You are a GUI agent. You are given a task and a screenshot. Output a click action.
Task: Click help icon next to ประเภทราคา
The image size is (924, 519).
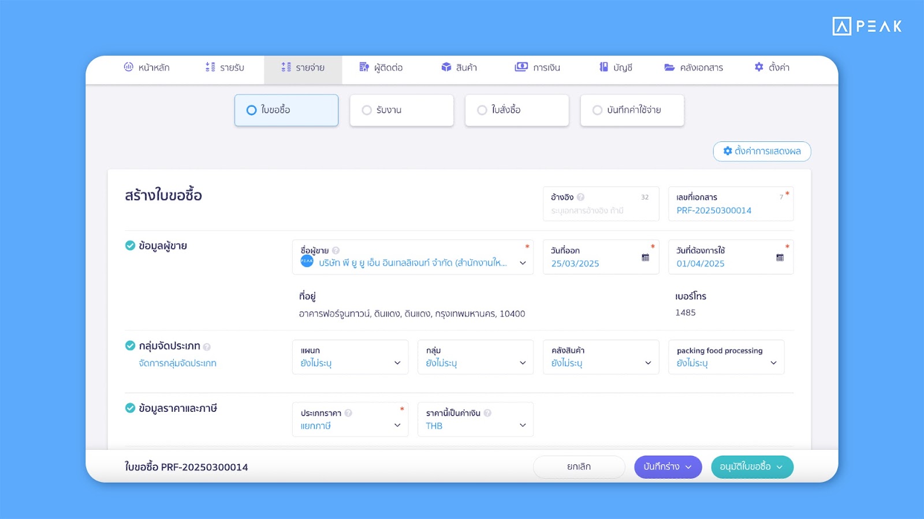(348, 413)
